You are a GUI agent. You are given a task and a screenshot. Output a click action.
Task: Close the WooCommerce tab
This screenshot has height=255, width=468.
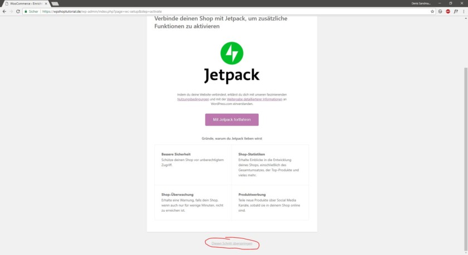(x=46, y=3)
